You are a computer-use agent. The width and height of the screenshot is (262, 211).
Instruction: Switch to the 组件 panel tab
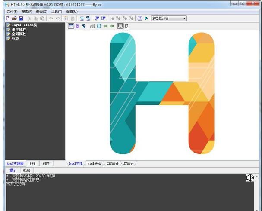click(x=46, y=164)
